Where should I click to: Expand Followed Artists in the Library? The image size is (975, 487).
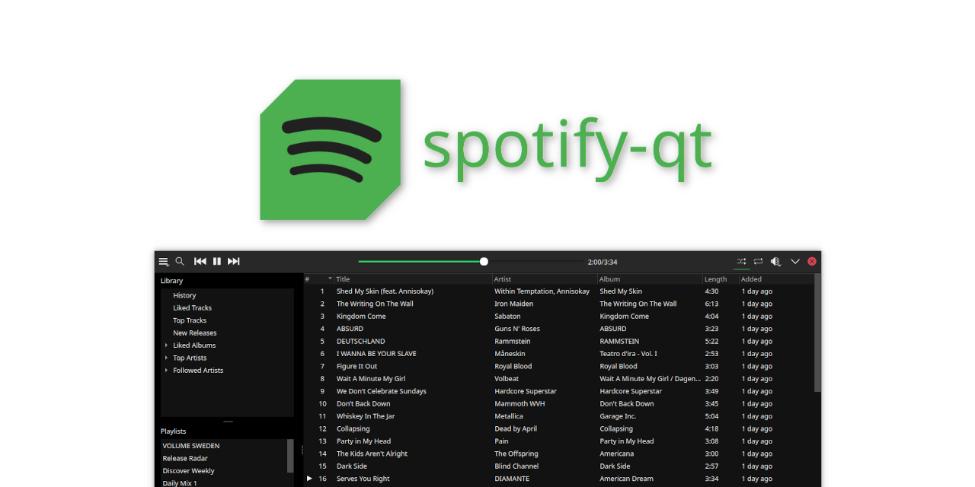(166, 371)
